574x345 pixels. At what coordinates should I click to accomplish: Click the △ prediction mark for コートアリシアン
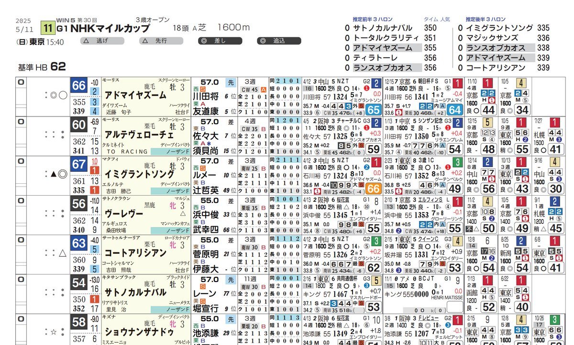click(62, 253)
